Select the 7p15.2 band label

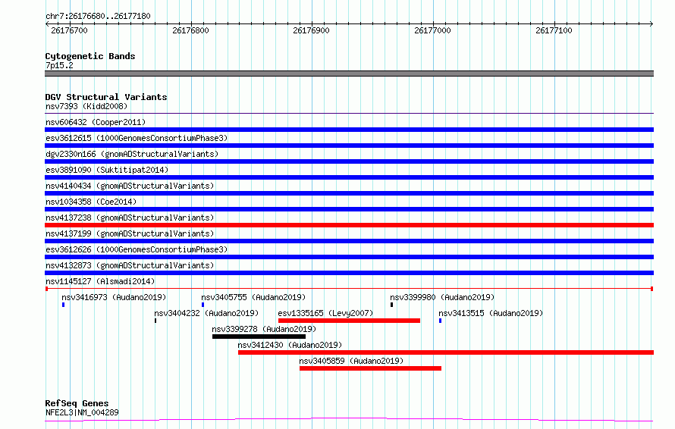59,65
